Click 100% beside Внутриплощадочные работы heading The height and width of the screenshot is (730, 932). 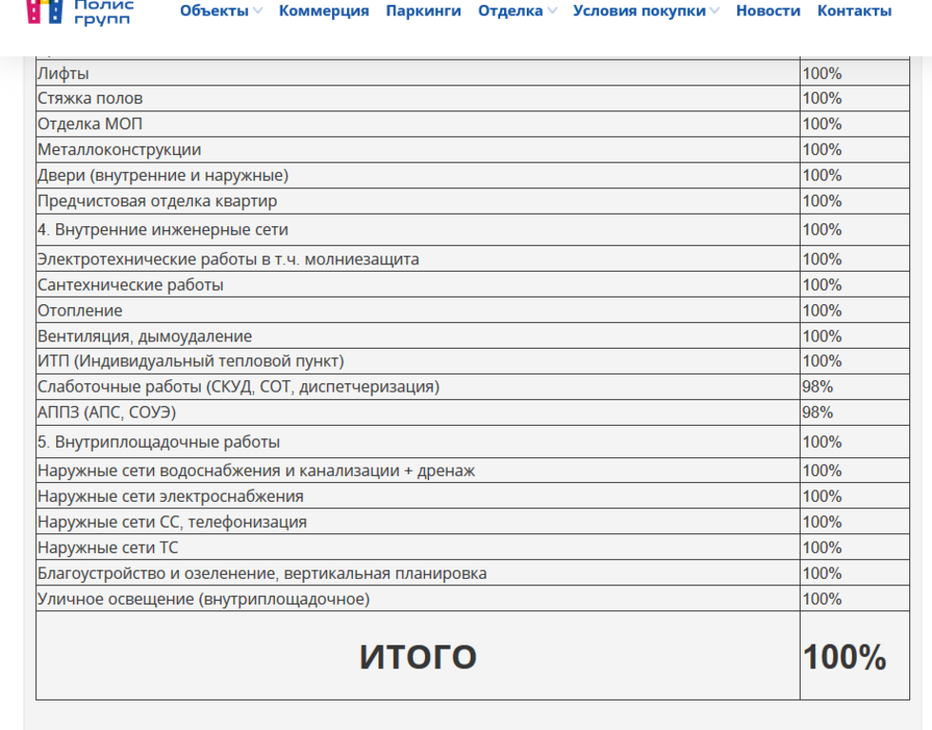point(822,442)
